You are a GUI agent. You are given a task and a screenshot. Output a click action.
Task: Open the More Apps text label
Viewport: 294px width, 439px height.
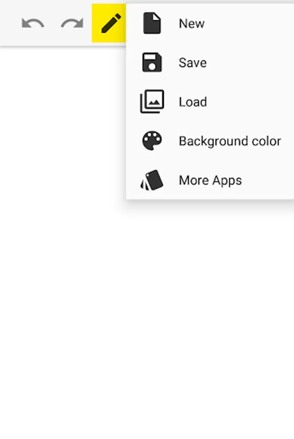point(210,180)
